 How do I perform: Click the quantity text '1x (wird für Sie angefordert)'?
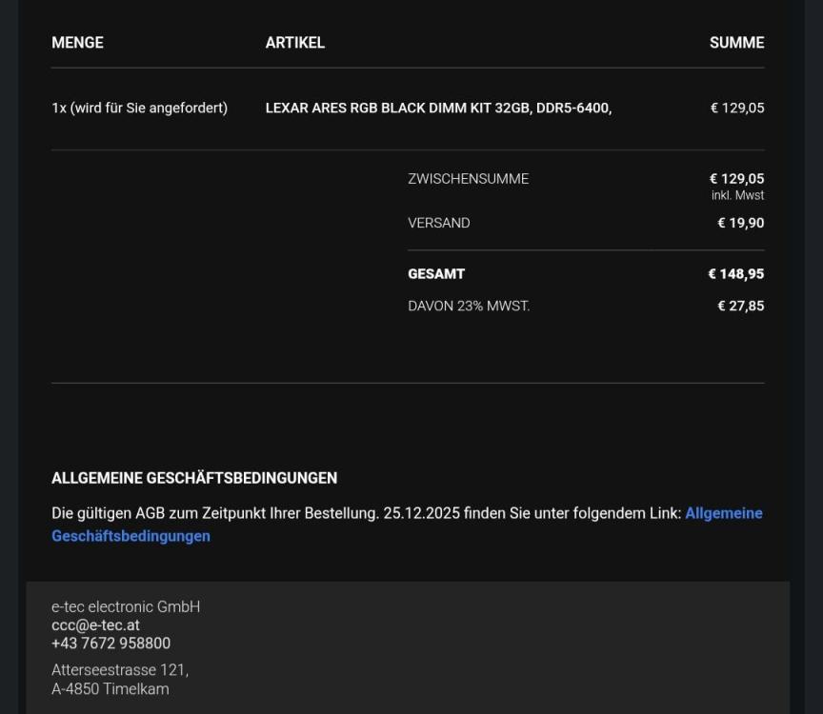click(139, 109)
